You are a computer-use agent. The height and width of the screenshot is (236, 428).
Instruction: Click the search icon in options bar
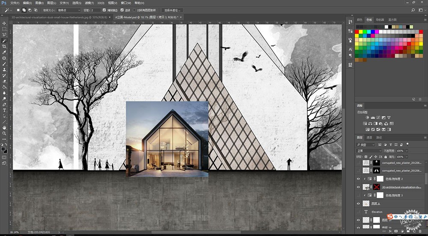413,10
